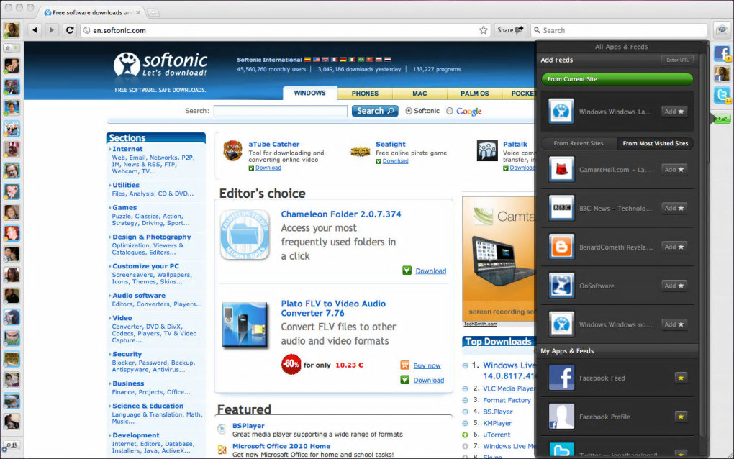
Task: Open the Security section
Action: 127,354
